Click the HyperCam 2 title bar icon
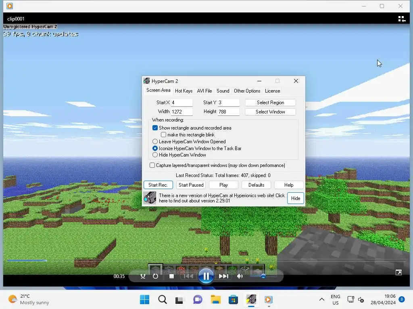The height and width of the screenshot is (309, 413). point(147,81)
